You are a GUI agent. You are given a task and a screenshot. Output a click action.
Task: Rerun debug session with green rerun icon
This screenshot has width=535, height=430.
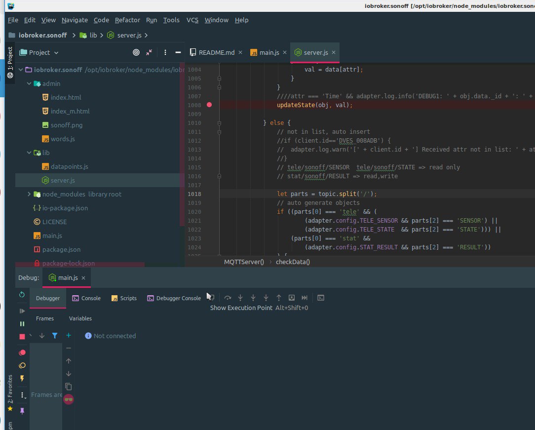coord(22,295)
